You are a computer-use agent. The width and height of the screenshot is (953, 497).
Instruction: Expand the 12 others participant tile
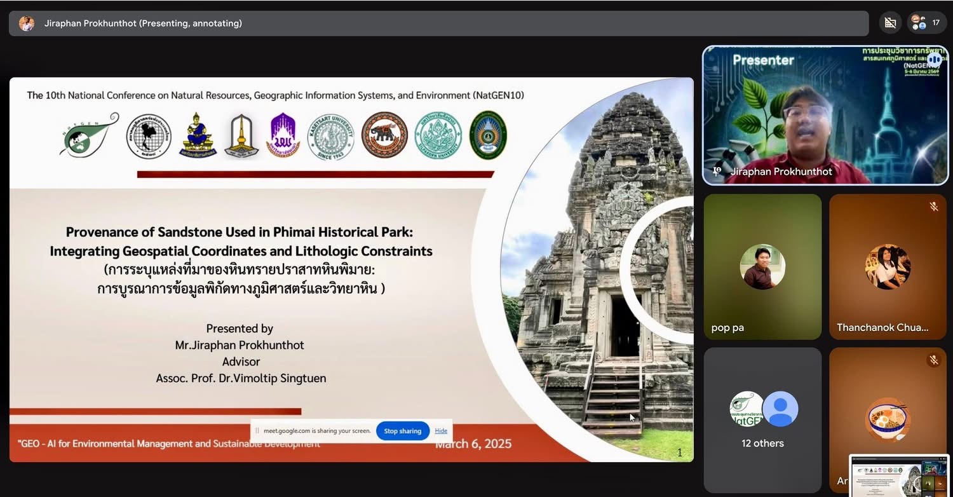coord(762,419)
